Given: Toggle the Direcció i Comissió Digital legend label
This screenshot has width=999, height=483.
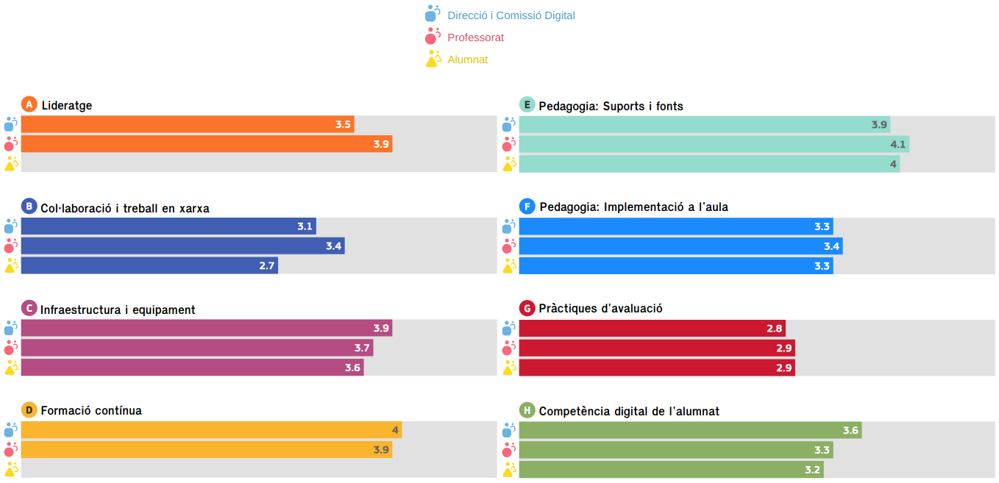Looking at the screenshot, I should point(511,15).
